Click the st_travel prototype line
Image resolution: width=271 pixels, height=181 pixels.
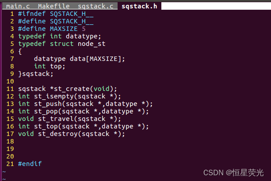[69, 119]
